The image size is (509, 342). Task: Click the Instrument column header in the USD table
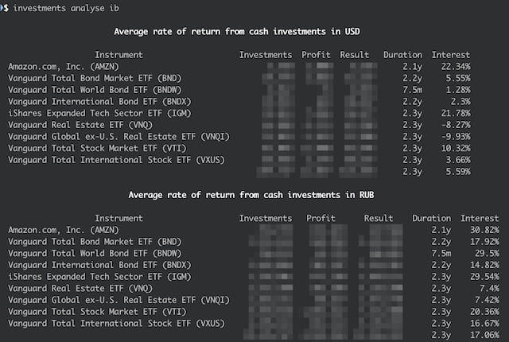(x=119, y=55)
